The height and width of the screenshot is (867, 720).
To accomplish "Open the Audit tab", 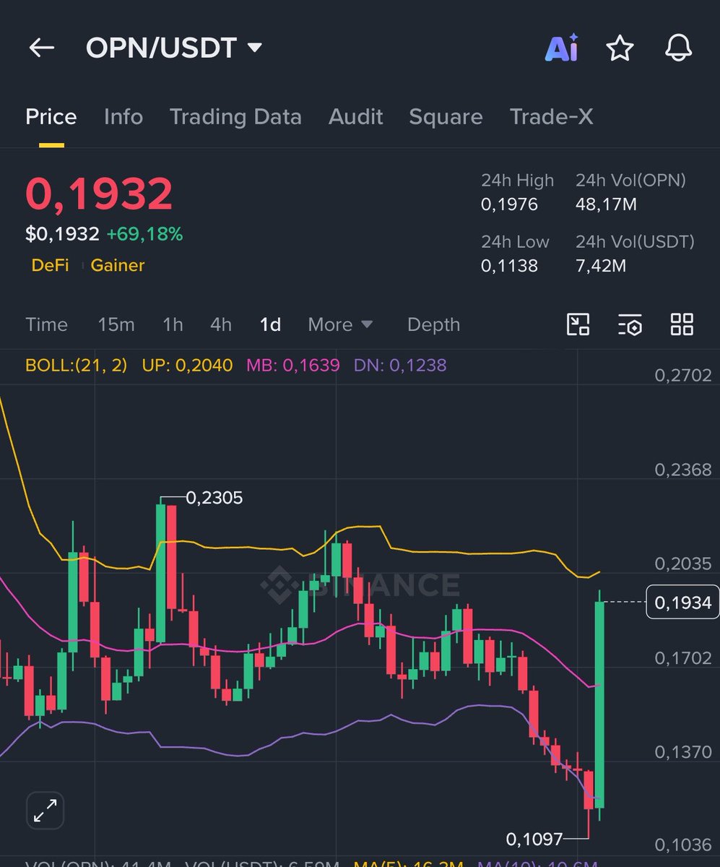I will [x=356, y=117].
